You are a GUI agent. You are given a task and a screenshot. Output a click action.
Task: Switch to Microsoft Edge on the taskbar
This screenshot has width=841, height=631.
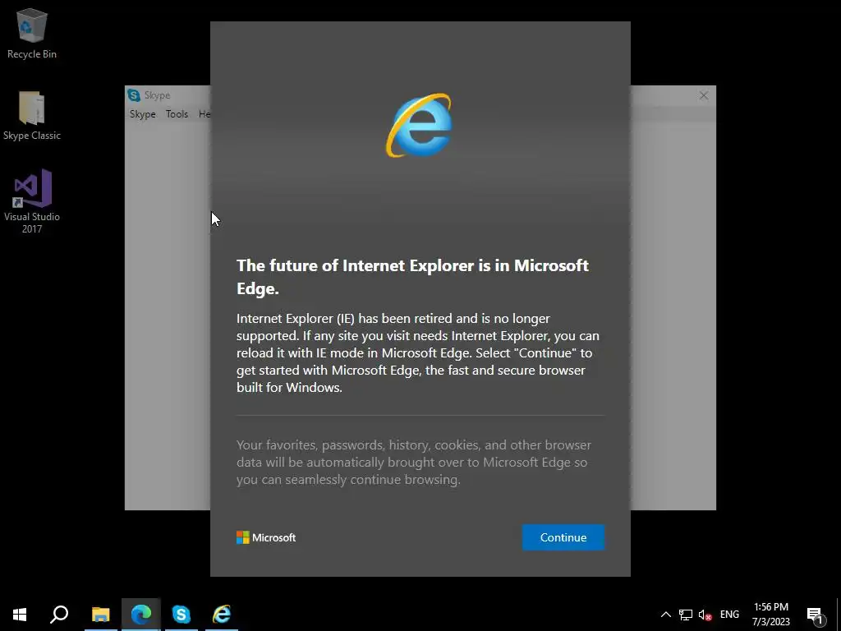(x=141, y=615)
